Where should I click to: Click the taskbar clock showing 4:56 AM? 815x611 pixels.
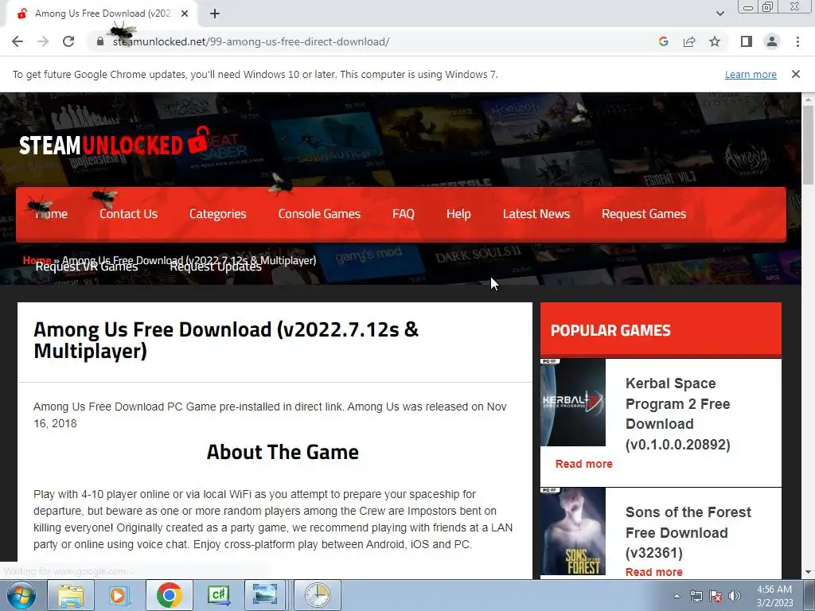point(774,596)
